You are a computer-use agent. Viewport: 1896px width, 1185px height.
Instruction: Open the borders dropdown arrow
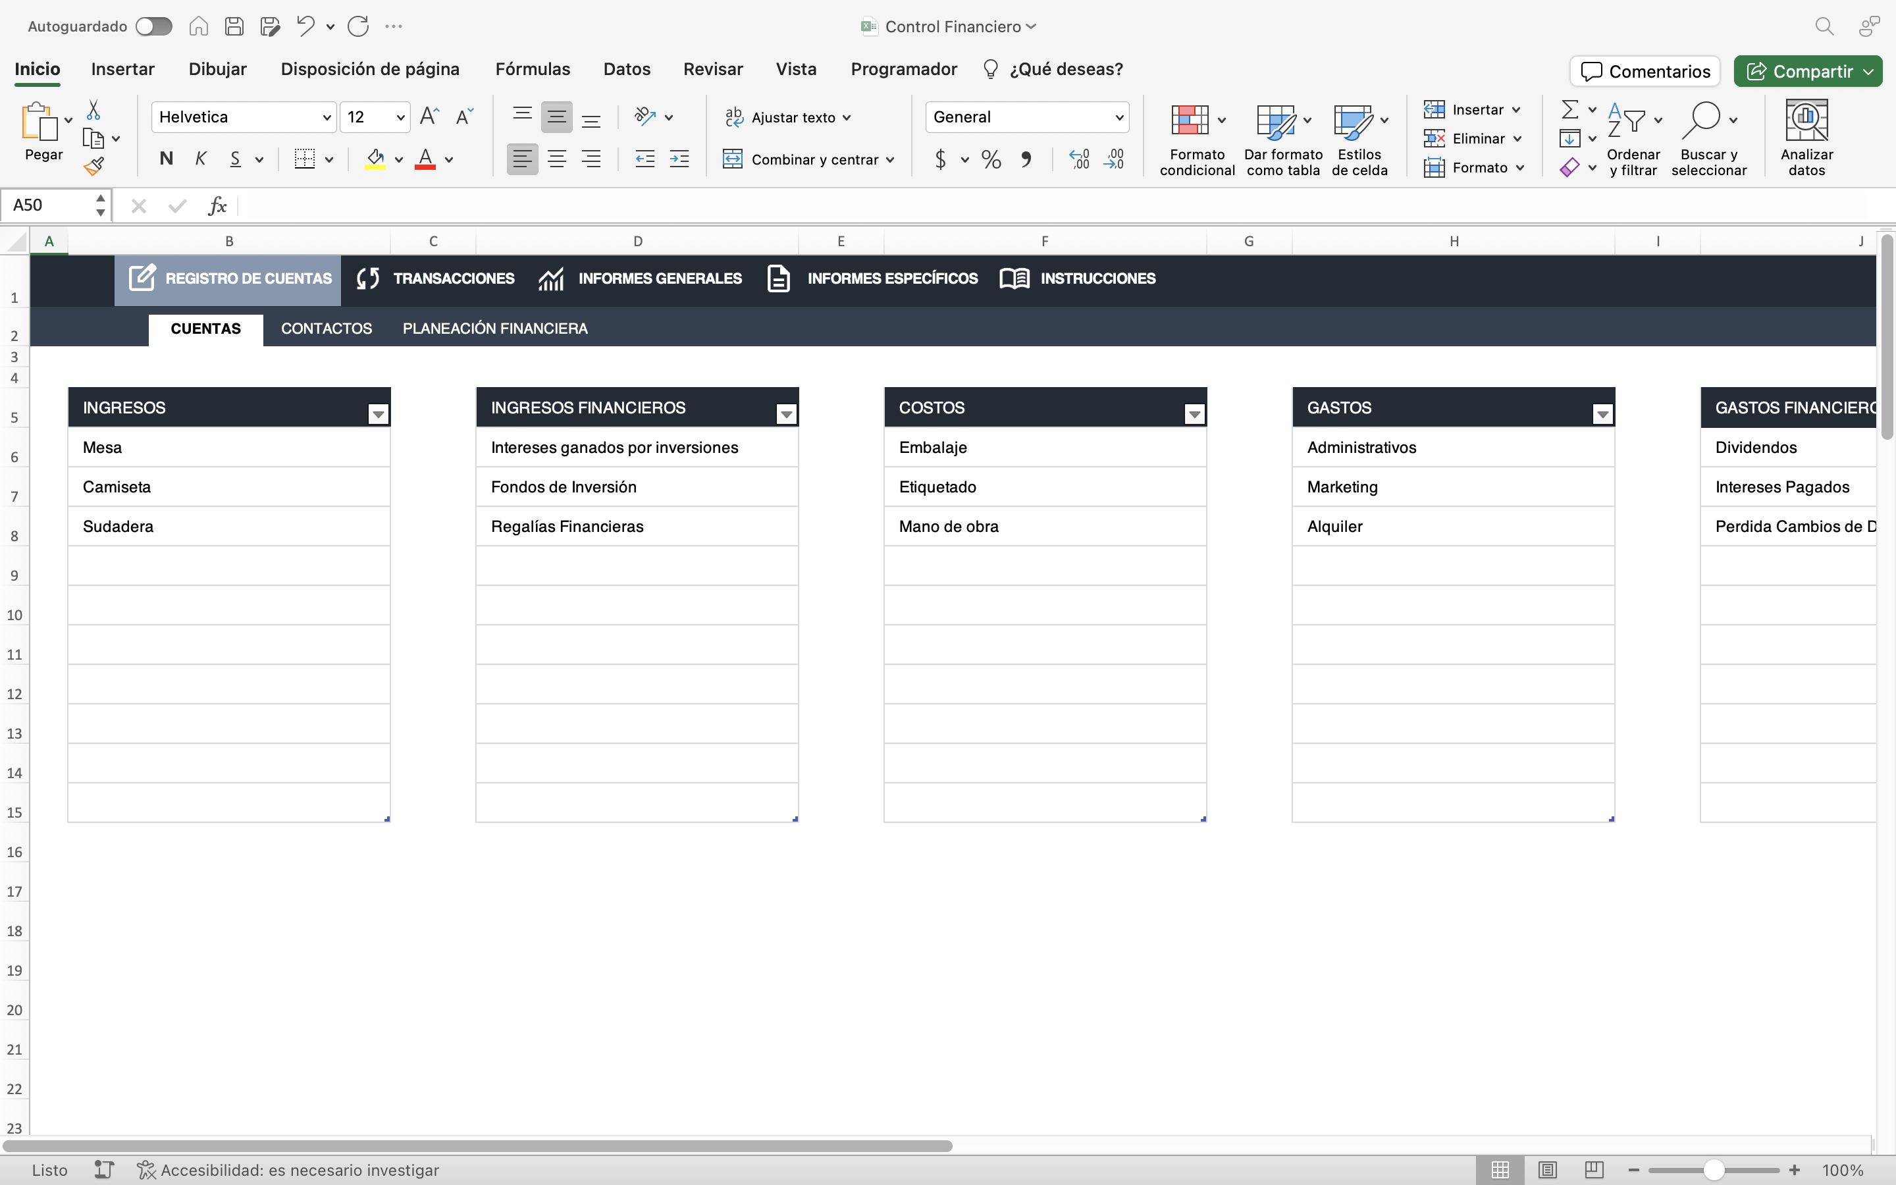(329, 160)
